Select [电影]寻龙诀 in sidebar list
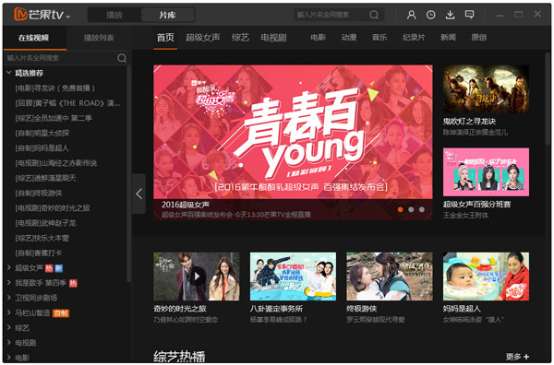This screenshot has height=365, width=554. tap(54, 88)
